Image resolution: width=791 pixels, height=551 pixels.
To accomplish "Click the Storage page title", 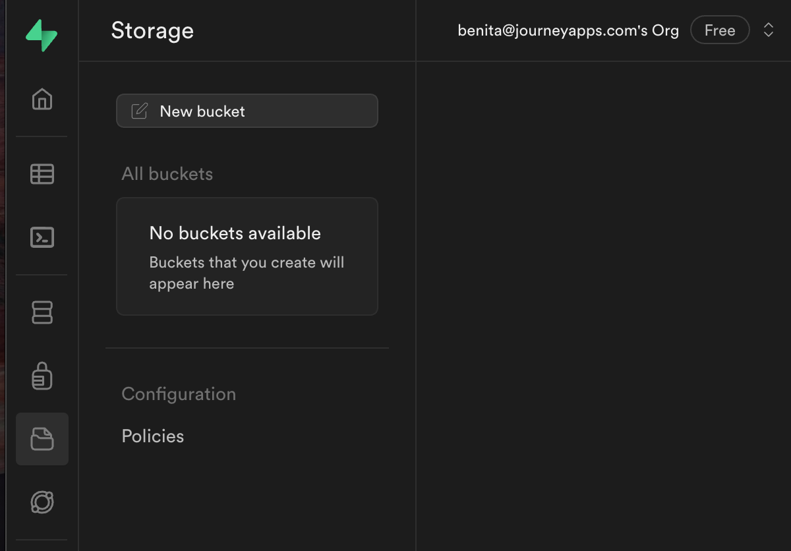I will [x=152, y=30].
